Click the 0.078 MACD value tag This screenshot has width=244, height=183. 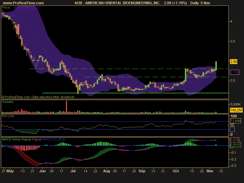(235, 140)
